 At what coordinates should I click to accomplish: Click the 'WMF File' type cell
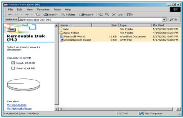(126, 40)
